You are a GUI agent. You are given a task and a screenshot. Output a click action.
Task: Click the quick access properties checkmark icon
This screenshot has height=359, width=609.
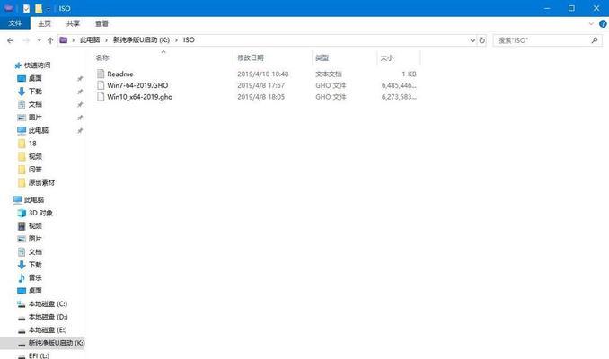point(26,8)
